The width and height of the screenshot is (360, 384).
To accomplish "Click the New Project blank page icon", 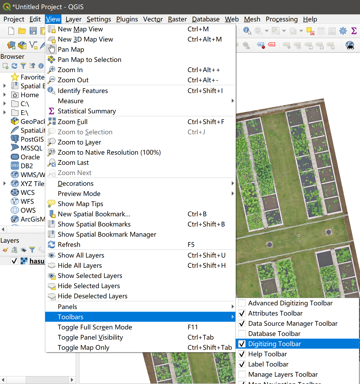I will click(11, 31).
